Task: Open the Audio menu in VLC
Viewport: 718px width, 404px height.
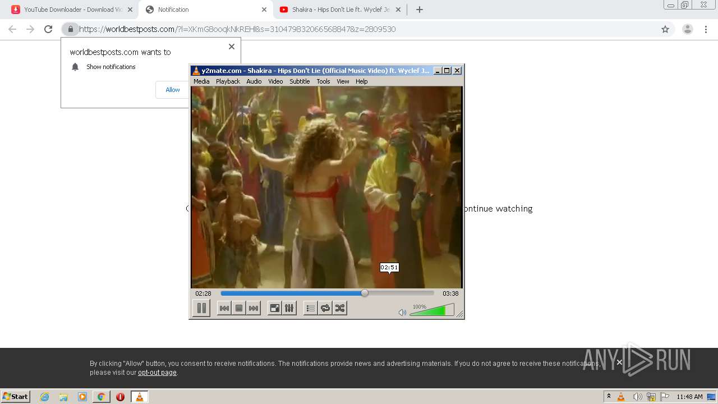Action: [254, 81]
